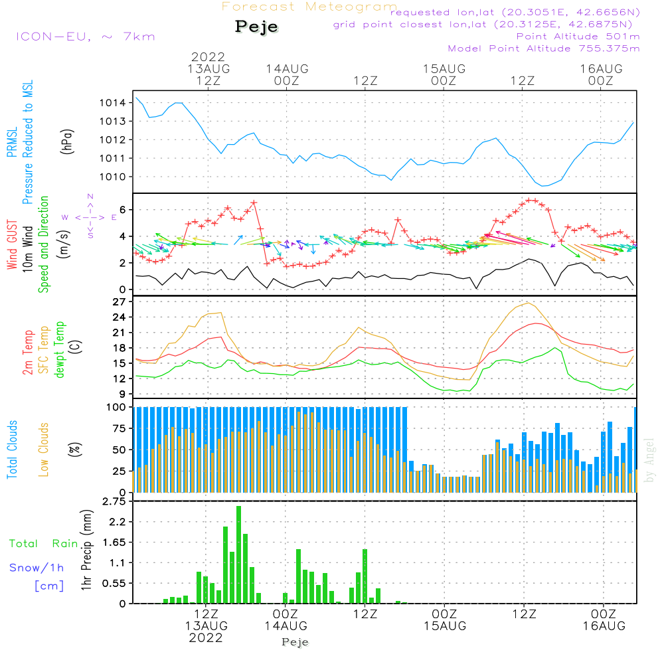Click the "PRMSL" pressure label
The image size is (664, 664).
pos(12,142)
